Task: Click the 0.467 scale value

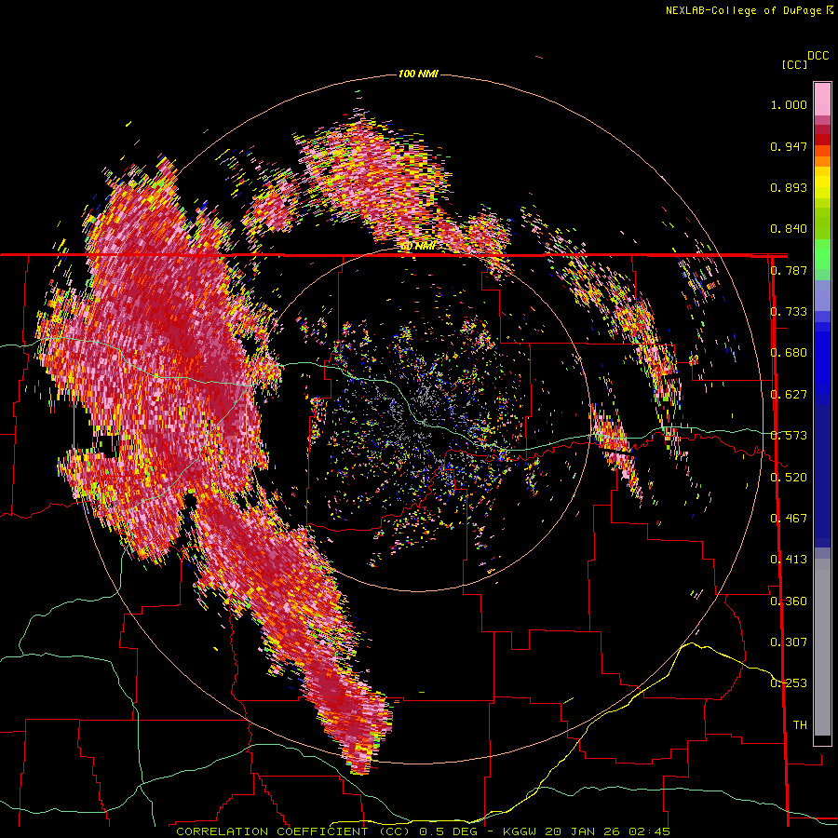Action: 789,519
